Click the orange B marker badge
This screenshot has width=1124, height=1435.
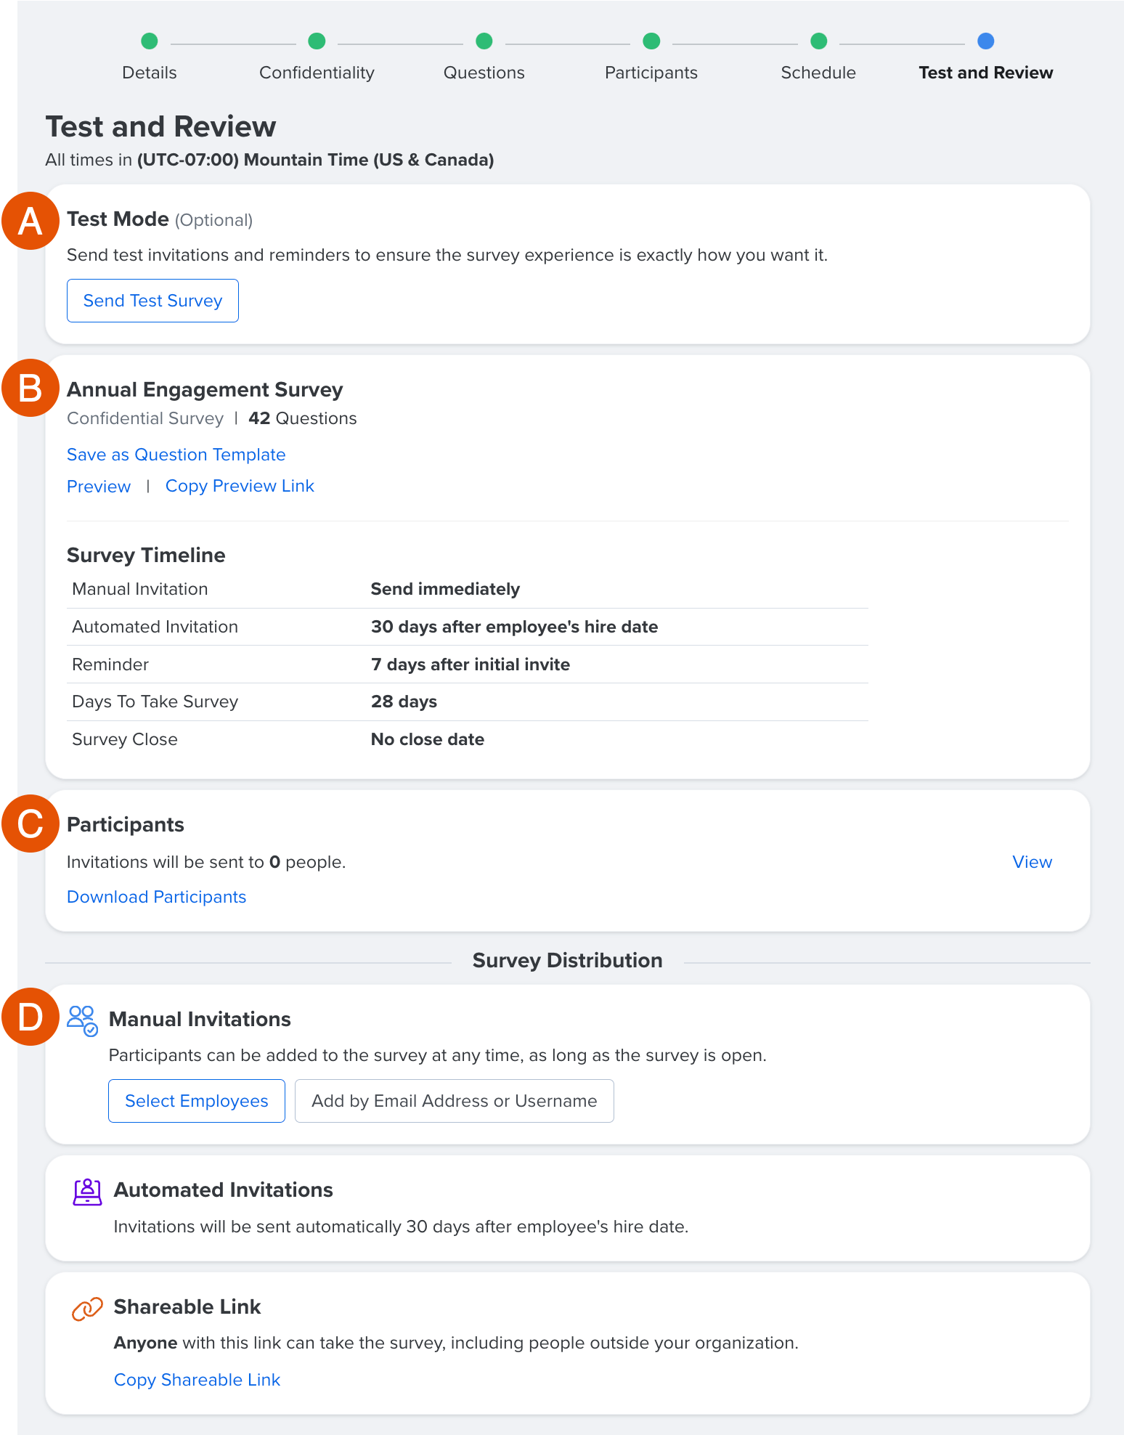(x=30, y=388)
